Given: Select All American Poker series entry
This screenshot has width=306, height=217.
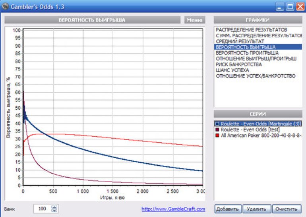Looking at the screenshot, I should pyautogui.click(x=260, y=136).
